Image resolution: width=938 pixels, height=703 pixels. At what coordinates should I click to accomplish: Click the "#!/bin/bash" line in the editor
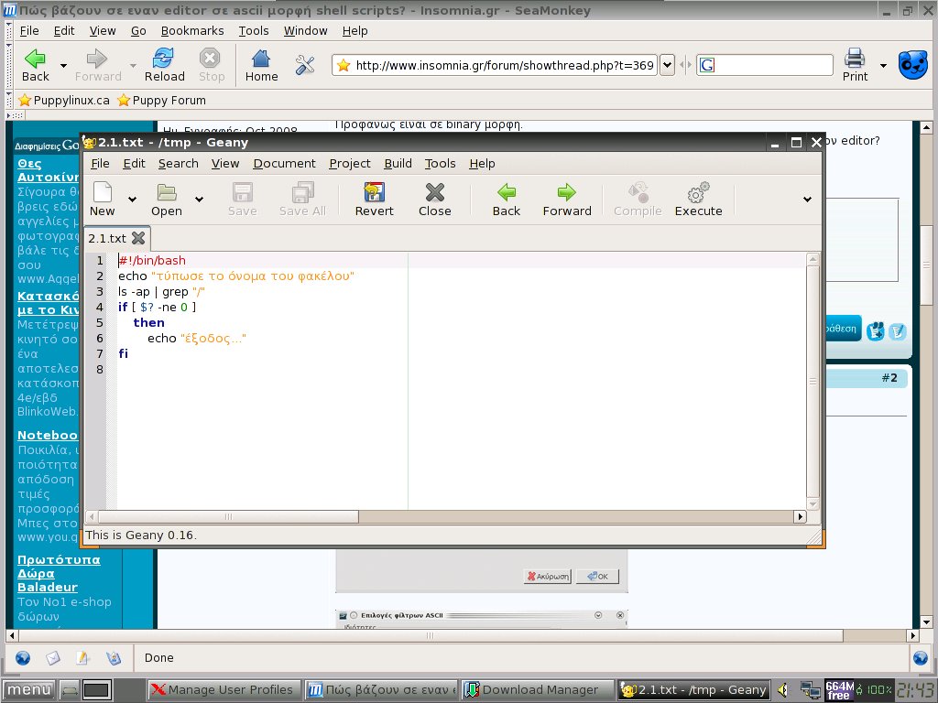tap(152, 260)
